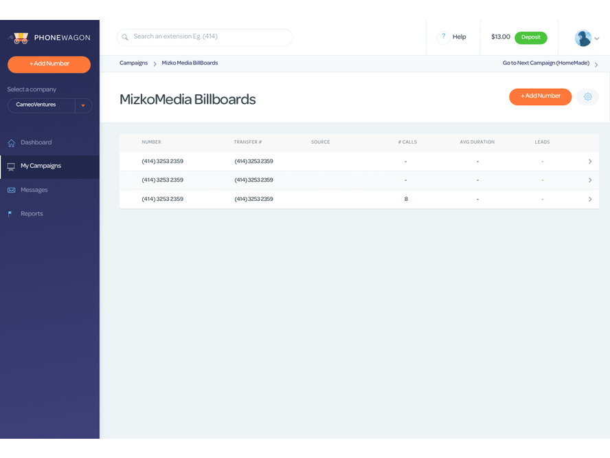Click the third row's transfer number
Viewport: 610px width, 458px height.
(x=253, y=199)
